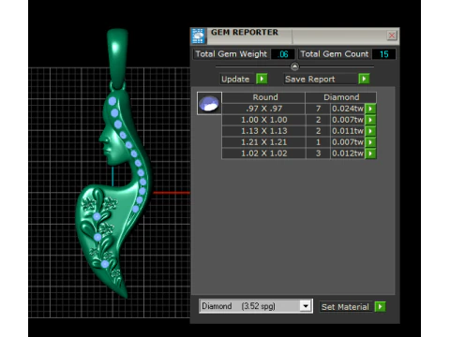
Task: Click the 0.012tw weight cell
Action: click(x=348, y=154)
